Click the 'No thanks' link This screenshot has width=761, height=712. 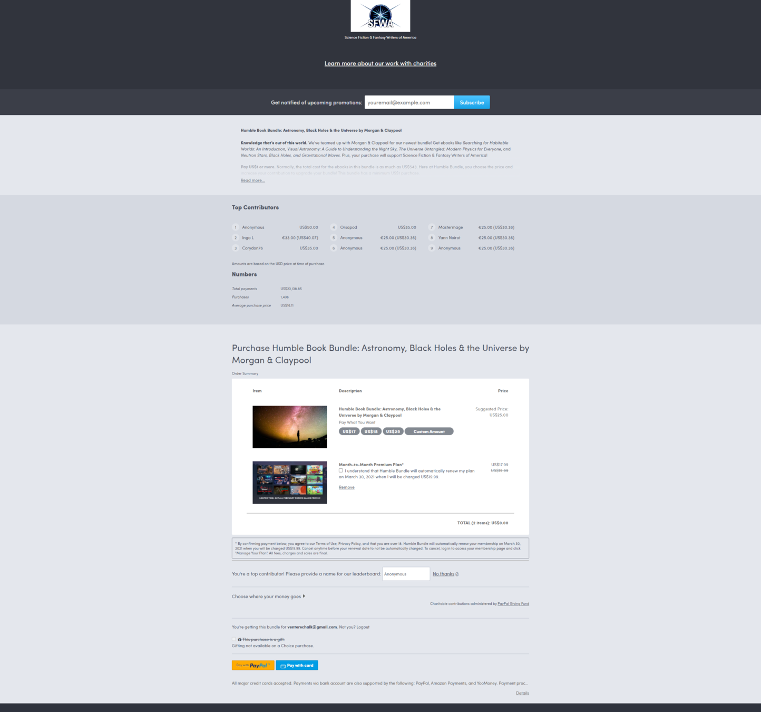(x=443, y=574)
